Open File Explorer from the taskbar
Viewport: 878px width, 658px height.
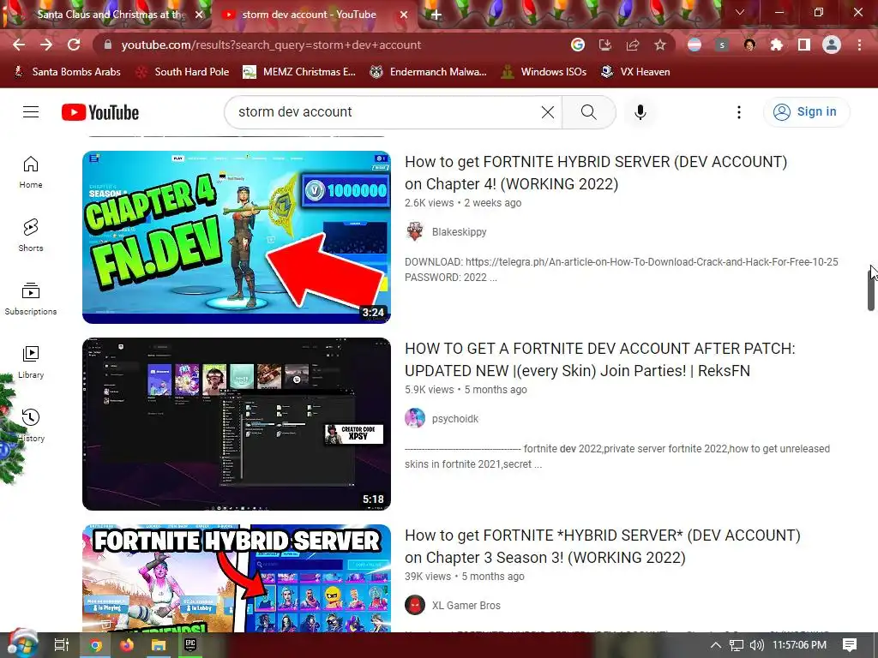[159, 645]
